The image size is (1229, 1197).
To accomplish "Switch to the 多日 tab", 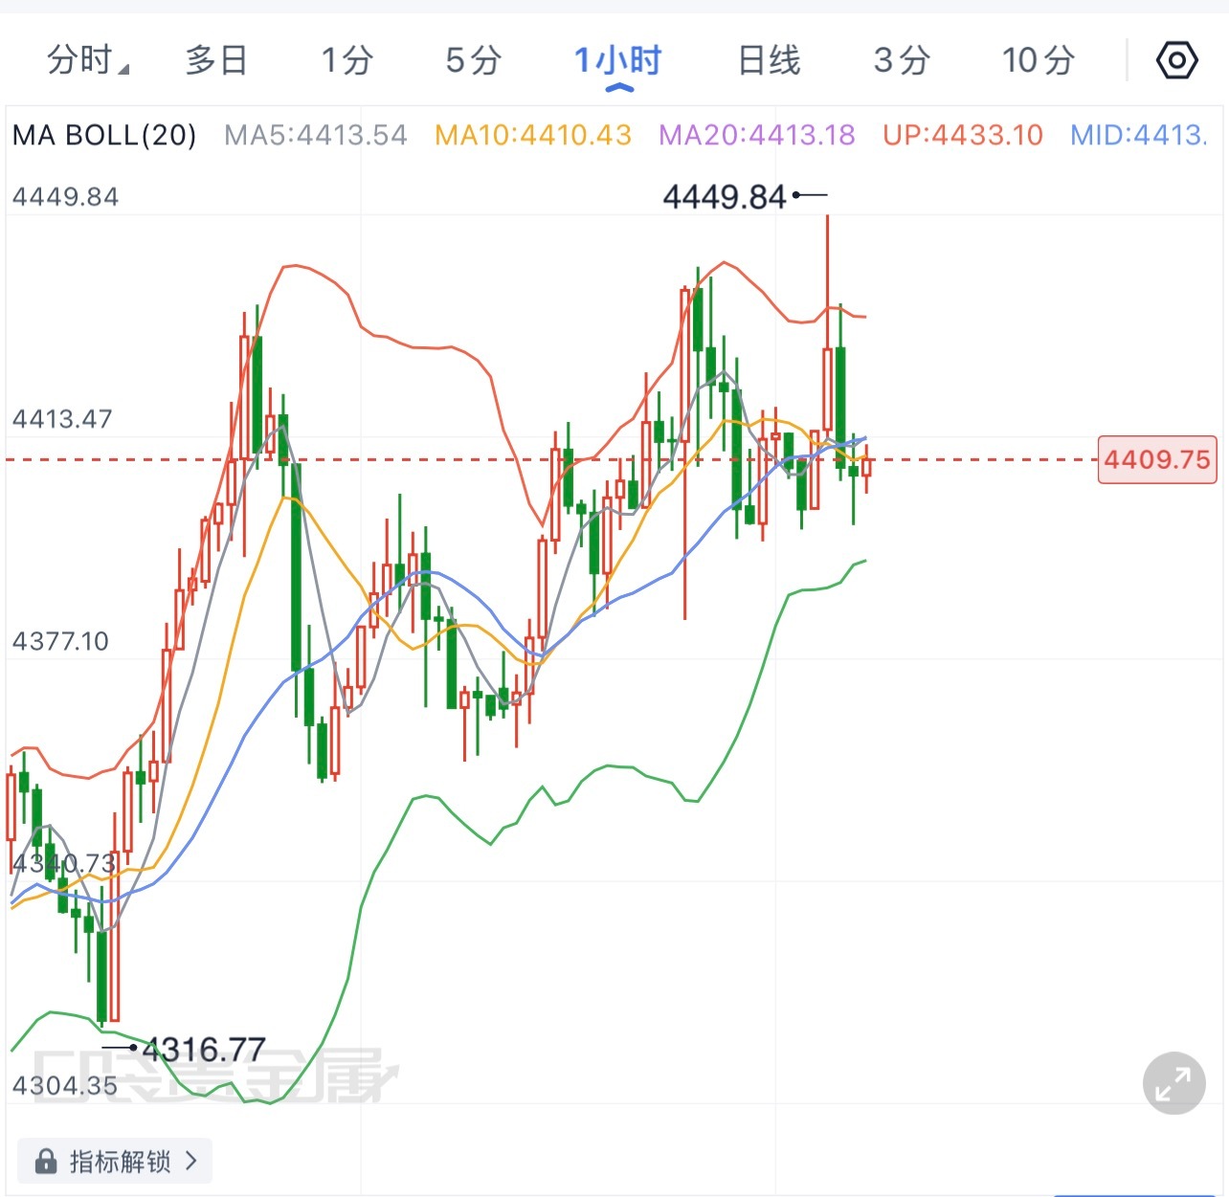I will [x=216, y=60].
